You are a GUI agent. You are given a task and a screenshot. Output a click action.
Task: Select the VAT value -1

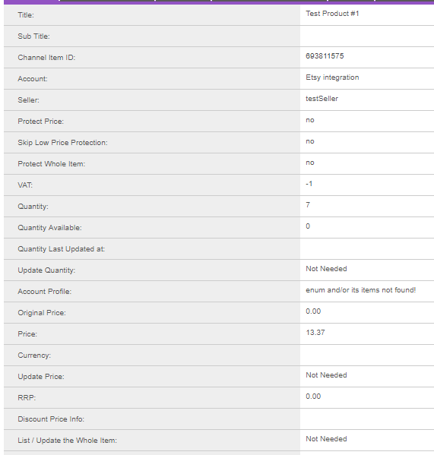(309, 184)
